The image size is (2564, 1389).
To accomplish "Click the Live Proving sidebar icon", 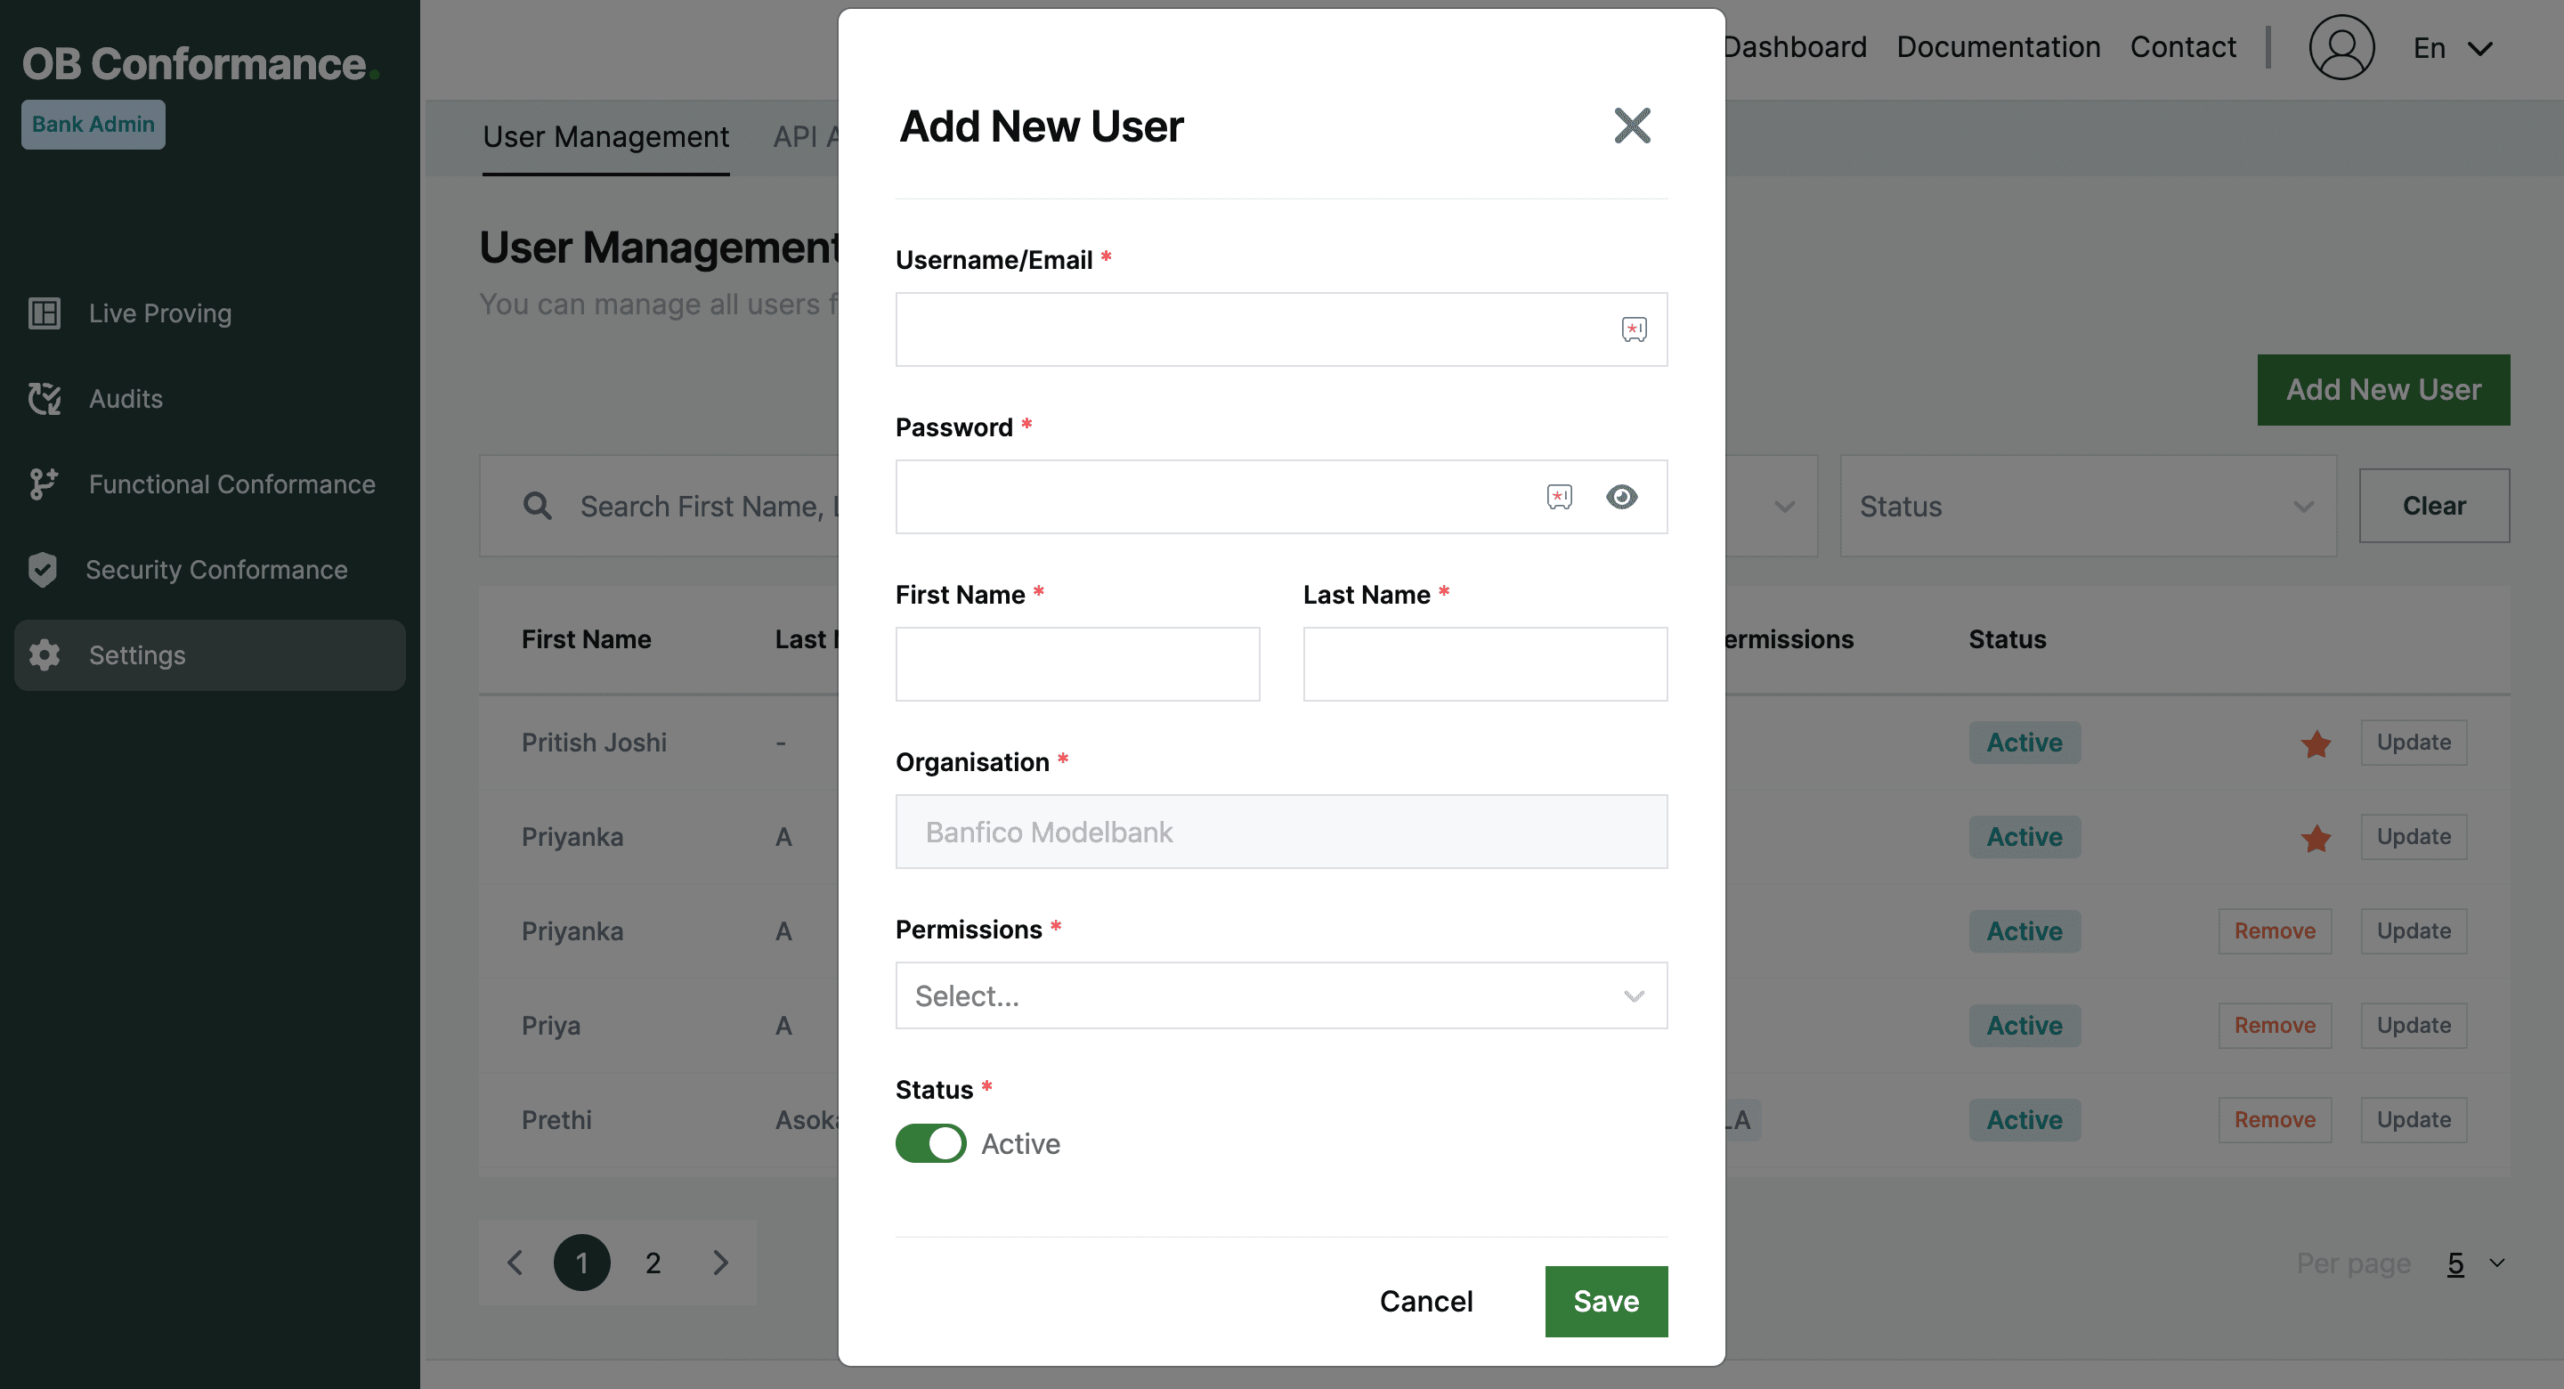I will click(44, 313).
